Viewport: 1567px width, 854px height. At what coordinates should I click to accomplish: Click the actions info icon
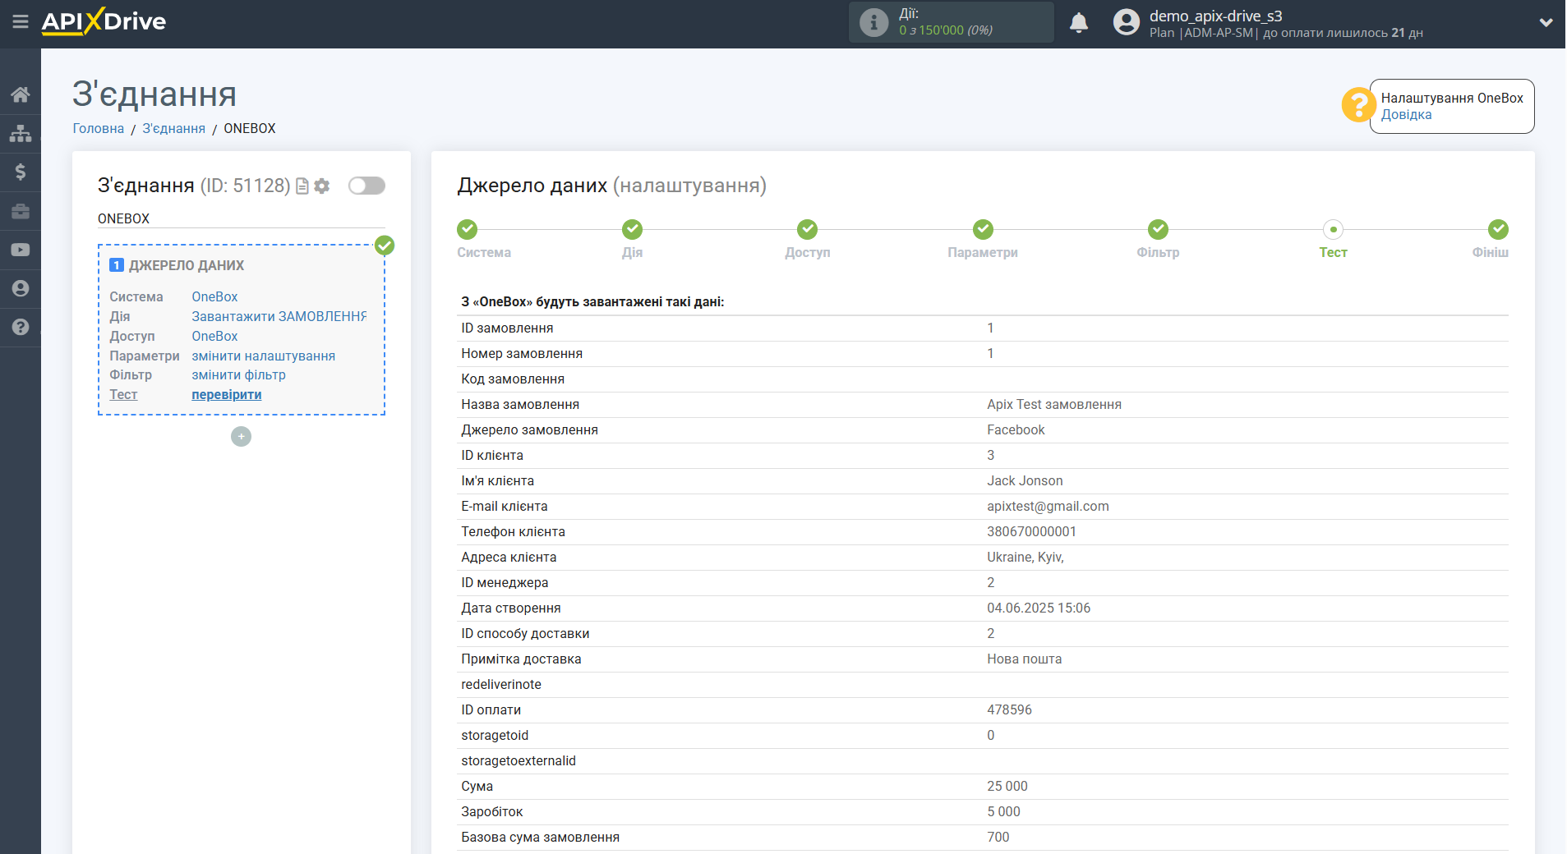[873, 22]
